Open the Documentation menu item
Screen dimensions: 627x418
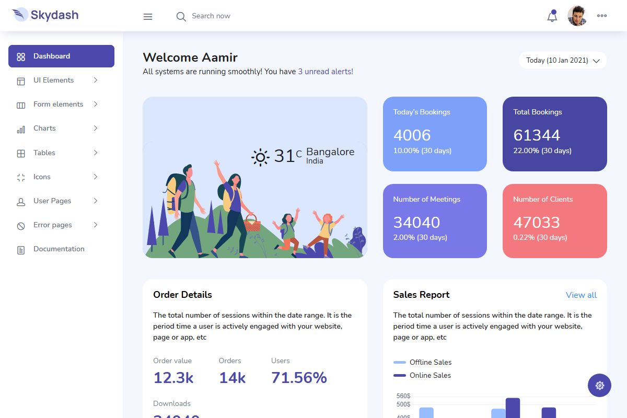point(61,249)
